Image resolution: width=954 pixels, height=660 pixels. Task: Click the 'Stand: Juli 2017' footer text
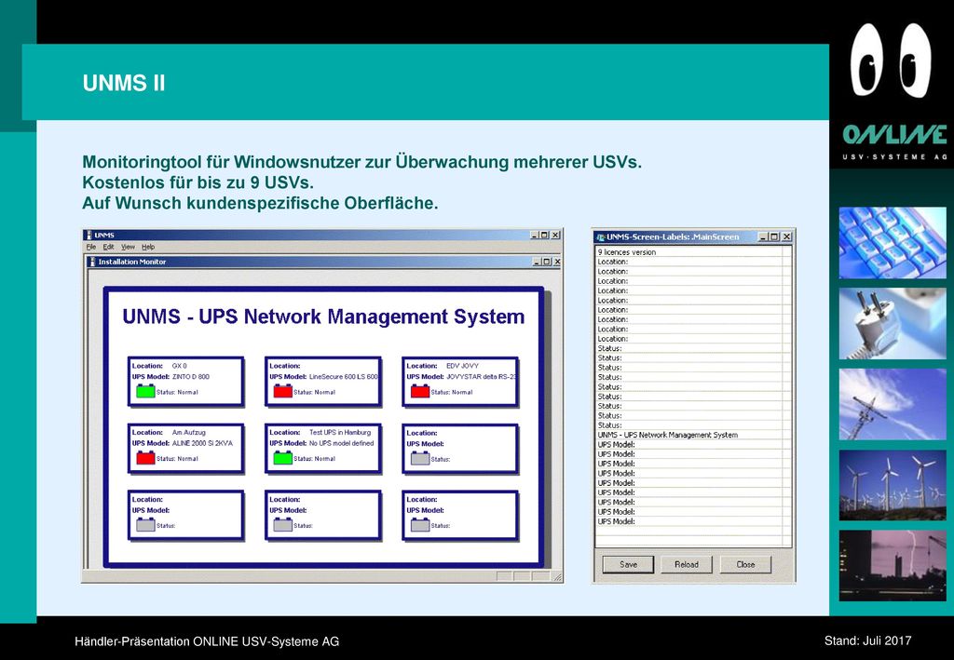coord(867,640)
